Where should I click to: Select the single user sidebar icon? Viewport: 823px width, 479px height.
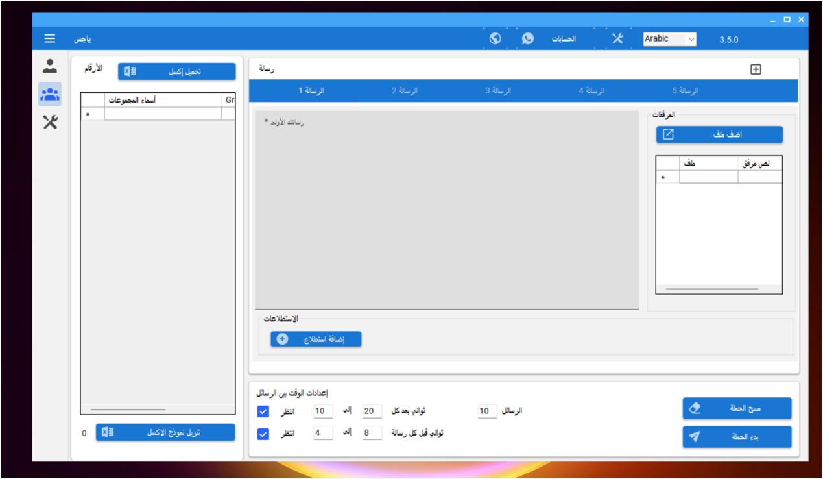click(50, 66)
